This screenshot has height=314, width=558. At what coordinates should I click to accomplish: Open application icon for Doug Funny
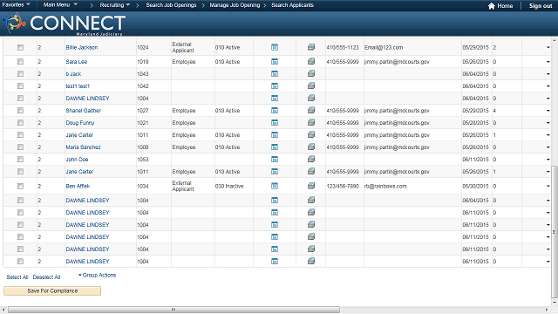coord(275,122)
